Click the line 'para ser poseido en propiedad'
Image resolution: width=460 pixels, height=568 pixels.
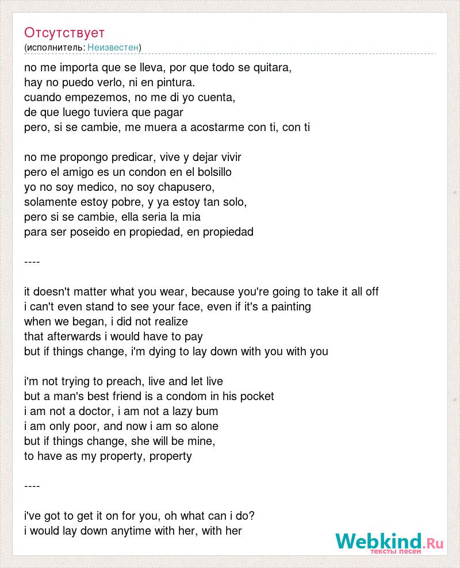139,232
